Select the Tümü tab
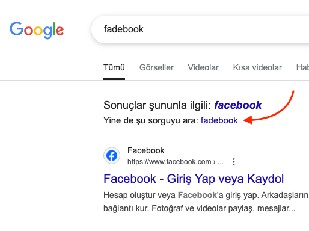The image size is (309, 231). coord(114,67)
